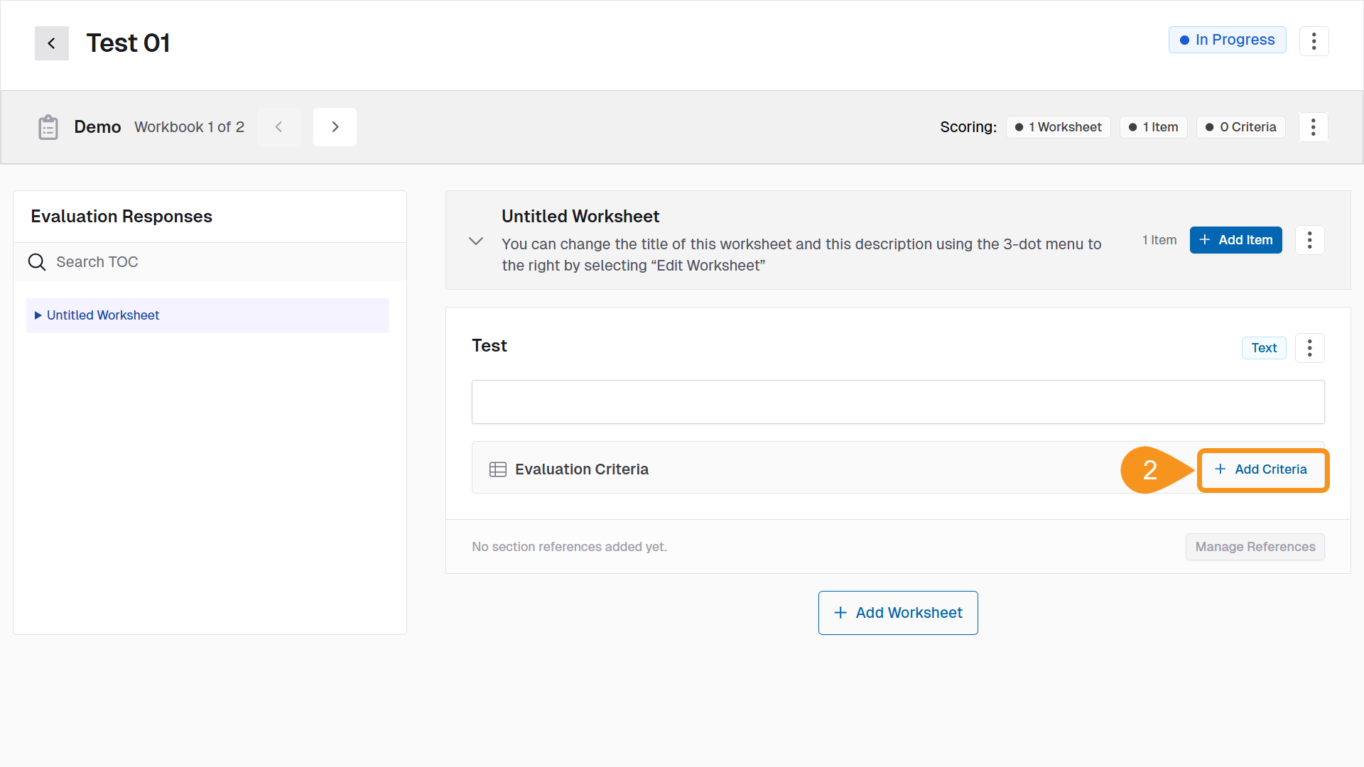
Task: Click the In Progress status badge
Action: [1227, 40]
